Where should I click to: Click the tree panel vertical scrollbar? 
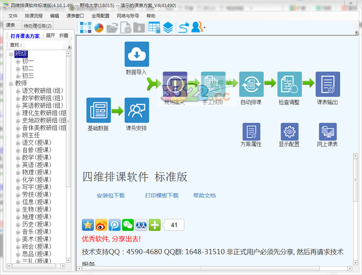(68, 157)
